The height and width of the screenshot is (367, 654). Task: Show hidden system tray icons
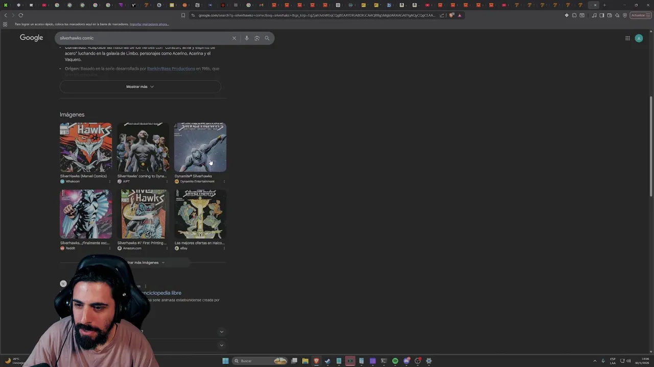tap(595, 361)
